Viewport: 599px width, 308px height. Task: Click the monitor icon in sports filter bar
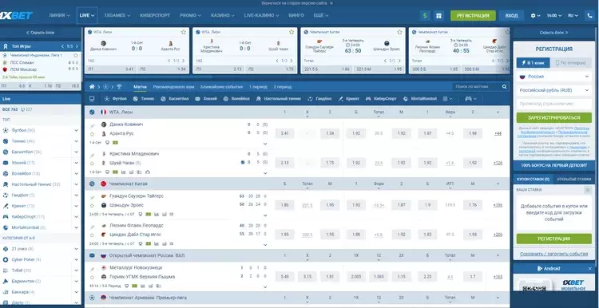click(92, 98)
